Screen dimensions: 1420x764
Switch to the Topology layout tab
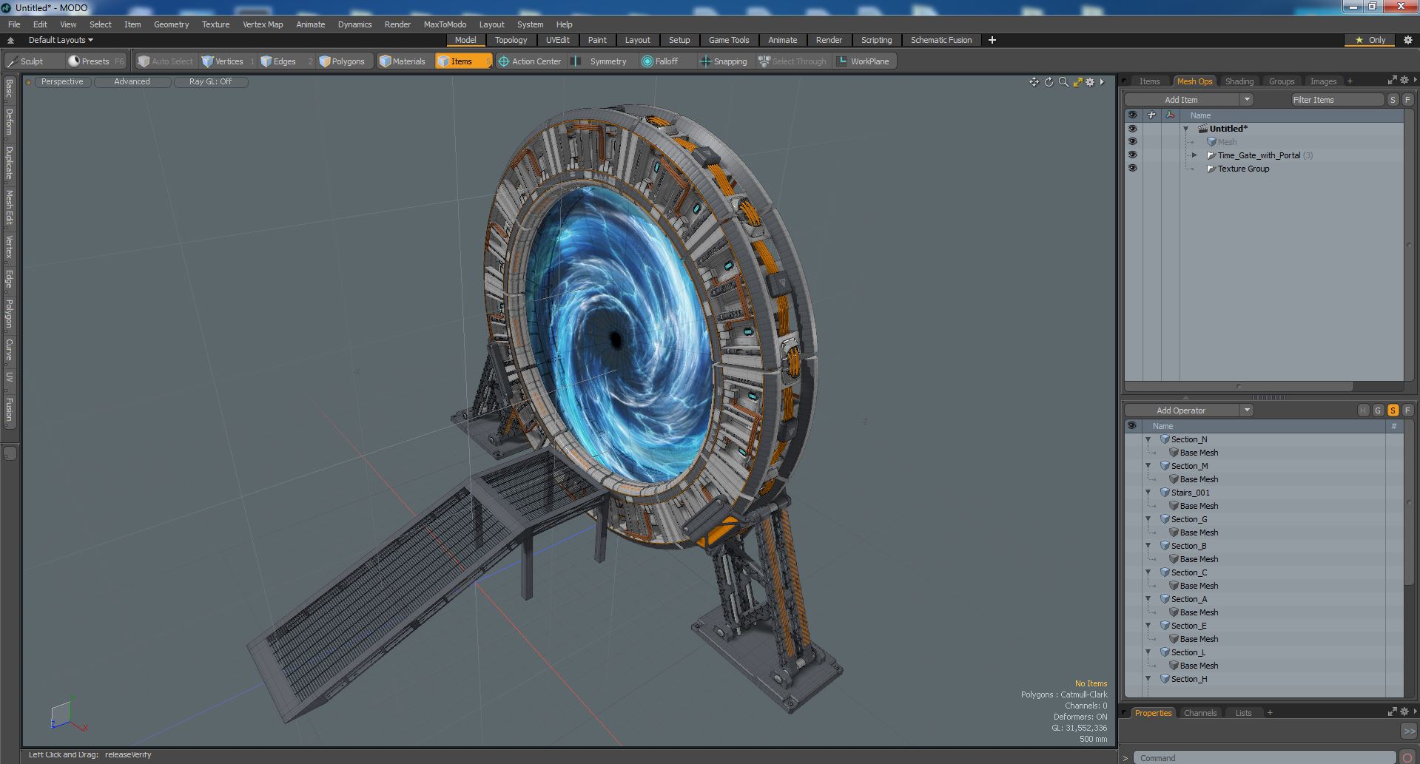511,40
